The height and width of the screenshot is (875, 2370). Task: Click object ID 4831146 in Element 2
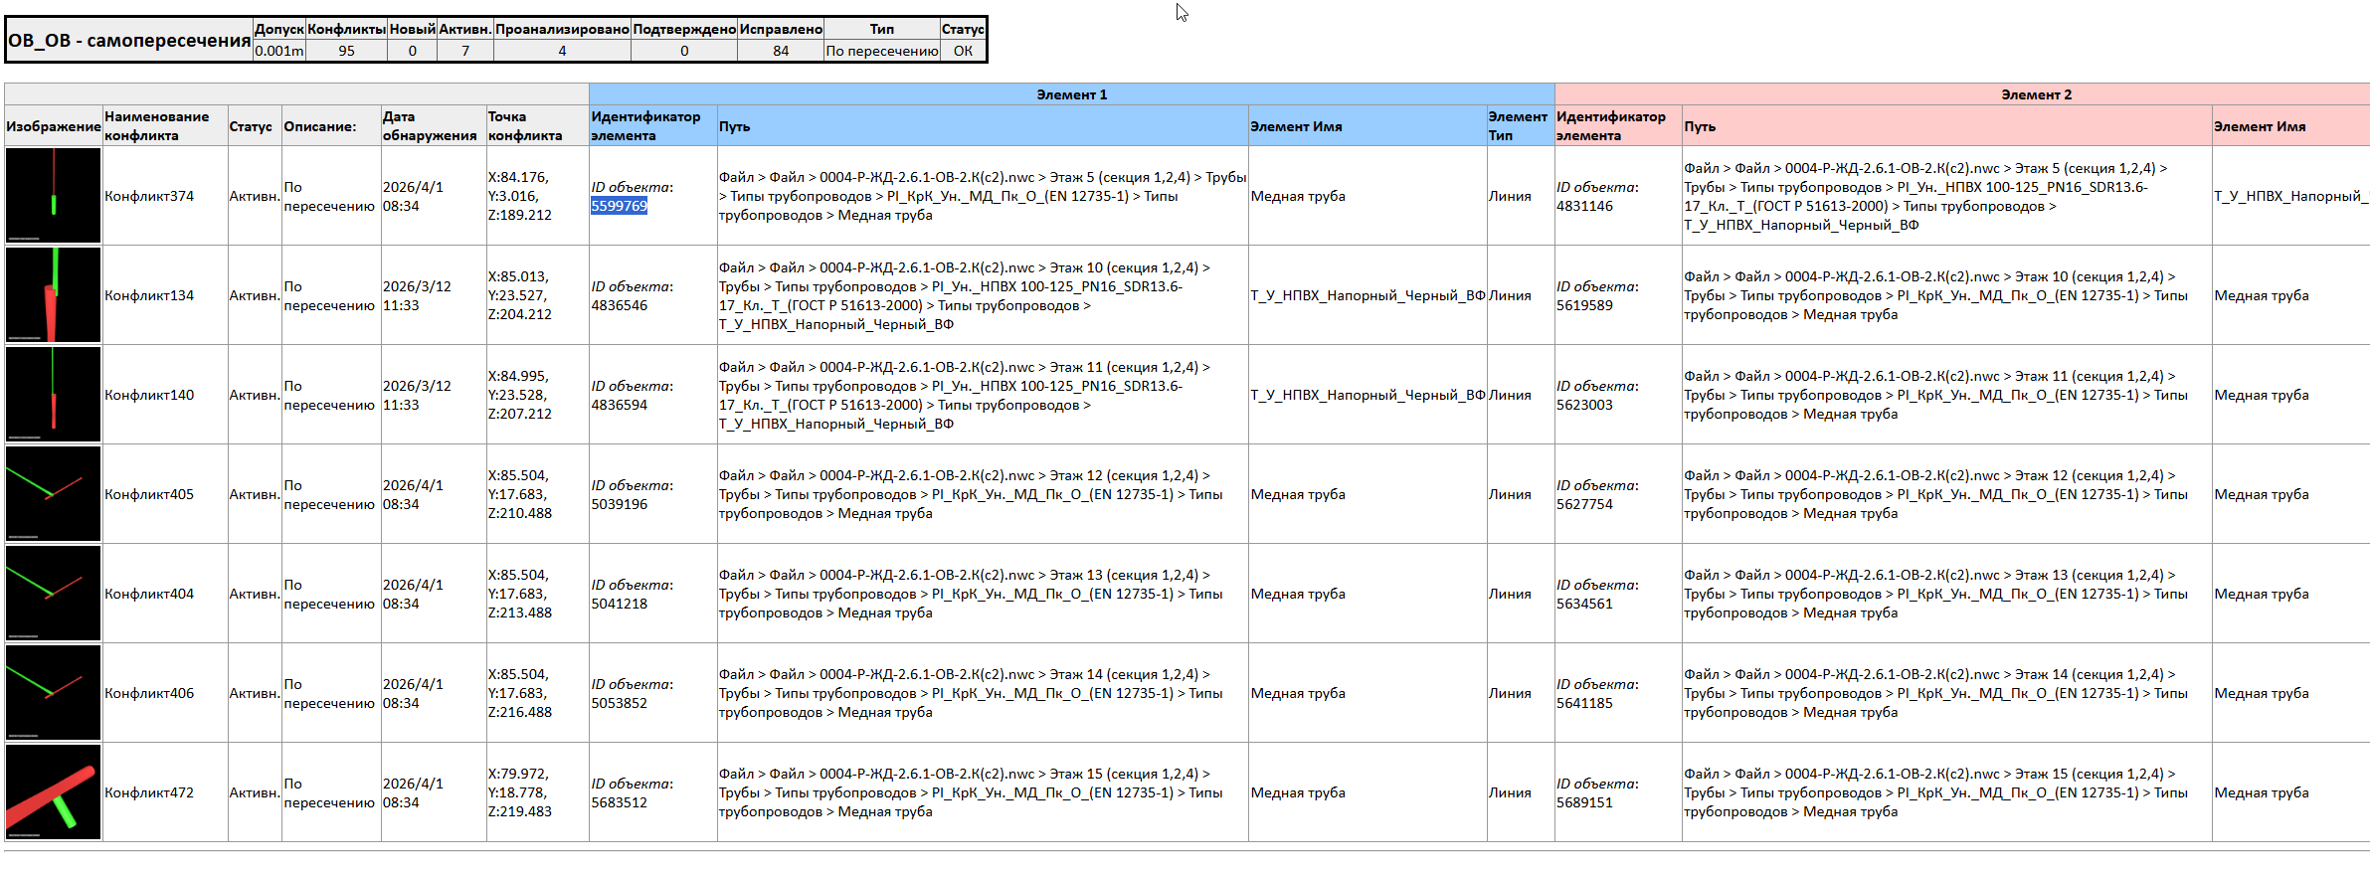point(1584,206)
